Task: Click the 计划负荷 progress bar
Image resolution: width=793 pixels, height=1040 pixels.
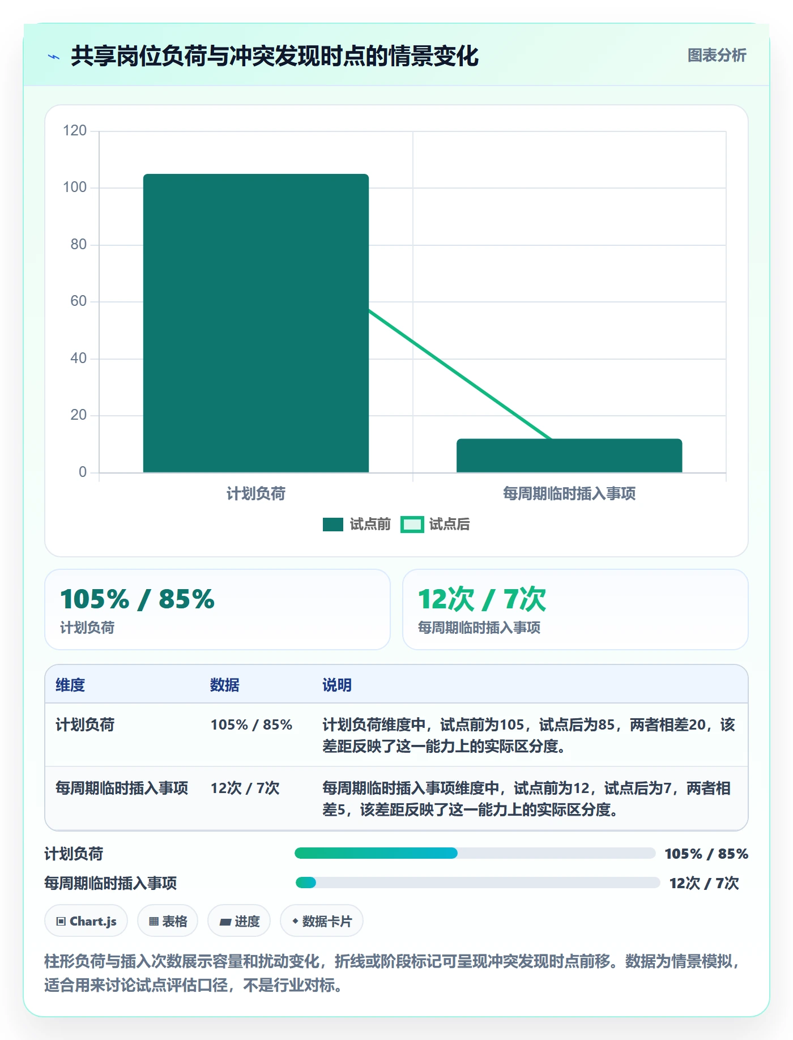Action: coord(475,853)
